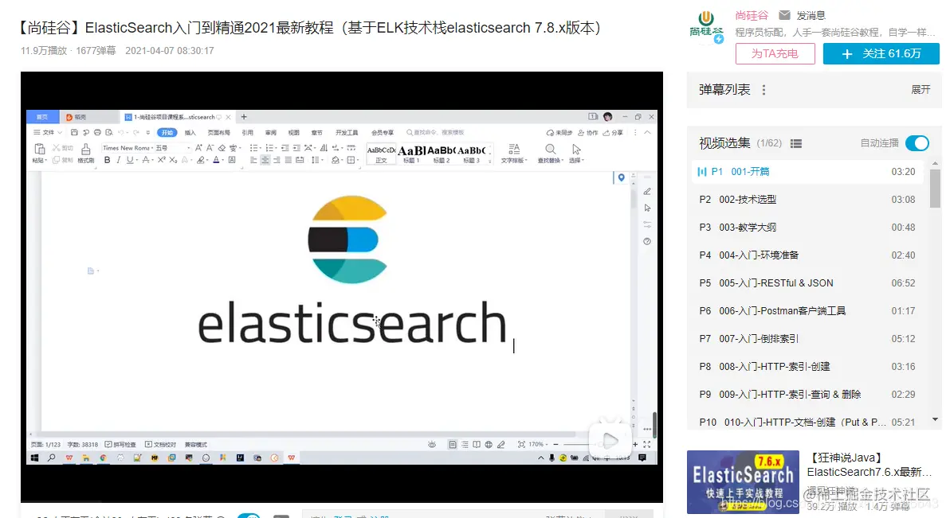This screenshot has height=518, width=946.
Task: Open the 引用 ribbon tab
Action: click(247, 133)
